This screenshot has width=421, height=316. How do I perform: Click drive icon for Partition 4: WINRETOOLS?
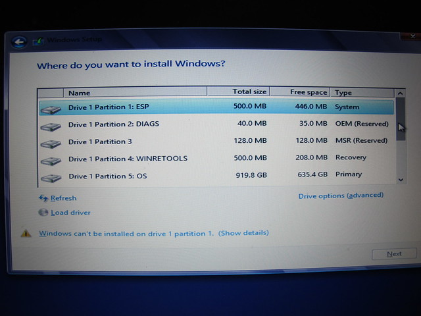click(x=51, y=161)
